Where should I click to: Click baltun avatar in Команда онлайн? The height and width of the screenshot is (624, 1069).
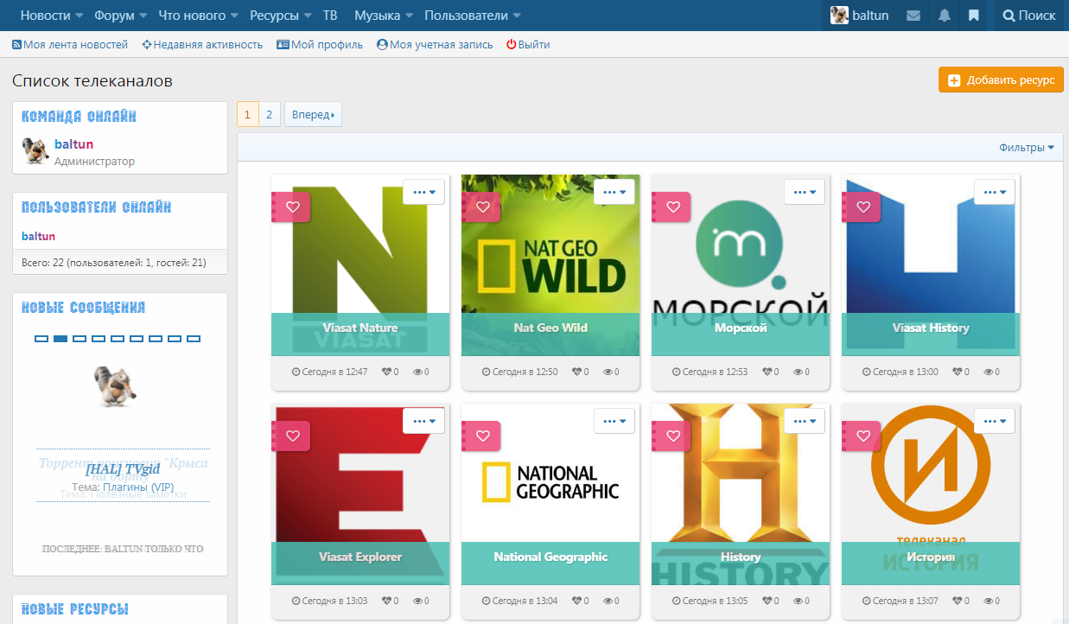tap(35, 151)
